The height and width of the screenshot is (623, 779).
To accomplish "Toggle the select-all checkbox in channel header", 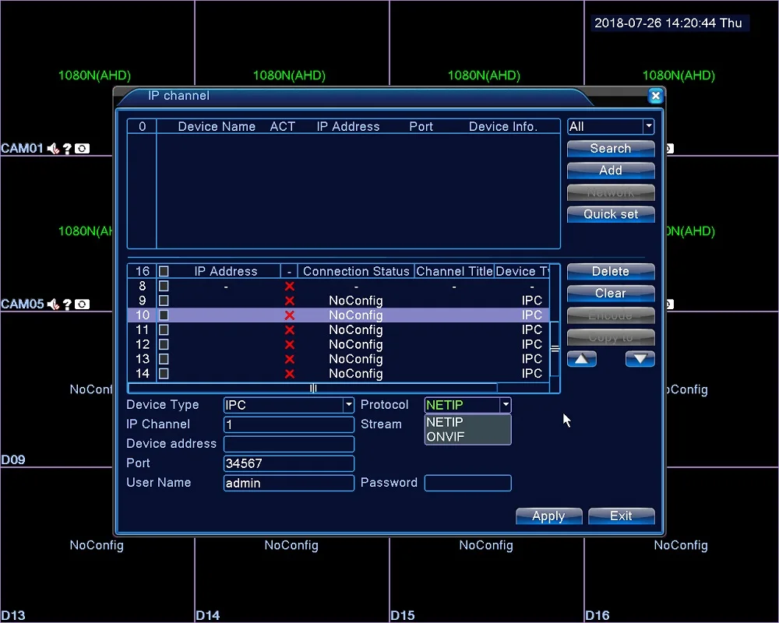I will pos(164,271).
